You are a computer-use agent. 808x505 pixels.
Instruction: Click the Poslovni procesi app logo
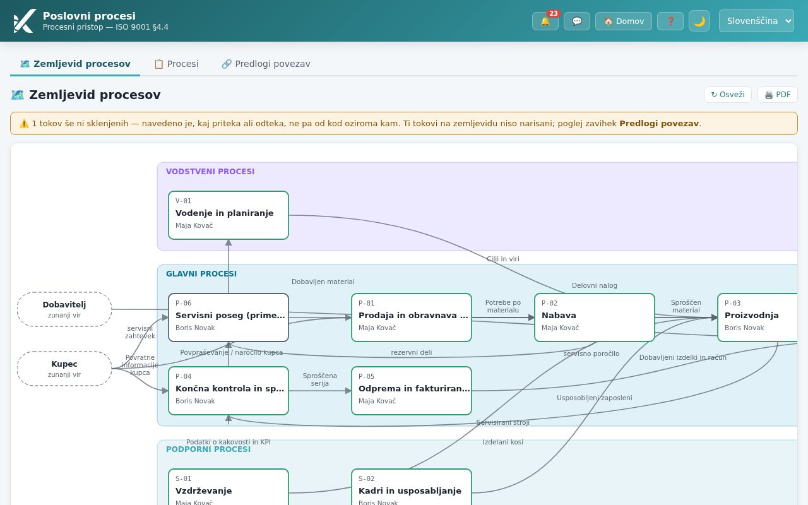pyautogui.click(x=24, y=21)
